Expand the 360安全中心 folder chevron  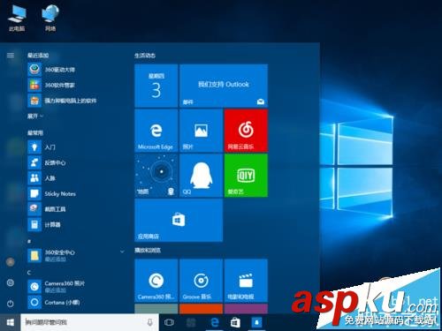(x=122, y=252)
